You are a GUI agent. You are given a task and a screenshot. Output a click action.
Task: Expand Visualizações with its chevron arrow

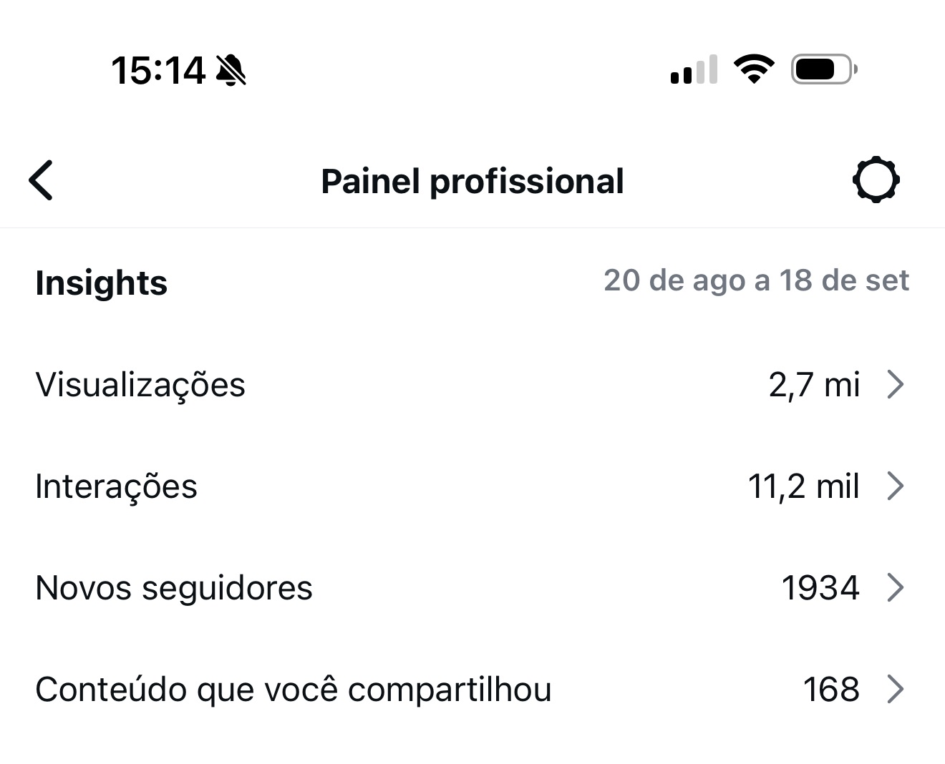(x=895, y=385)
